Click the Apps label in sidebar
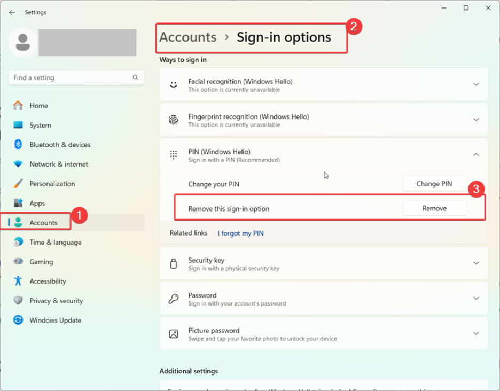Screen dimensions: 500x391 point(37,203)
